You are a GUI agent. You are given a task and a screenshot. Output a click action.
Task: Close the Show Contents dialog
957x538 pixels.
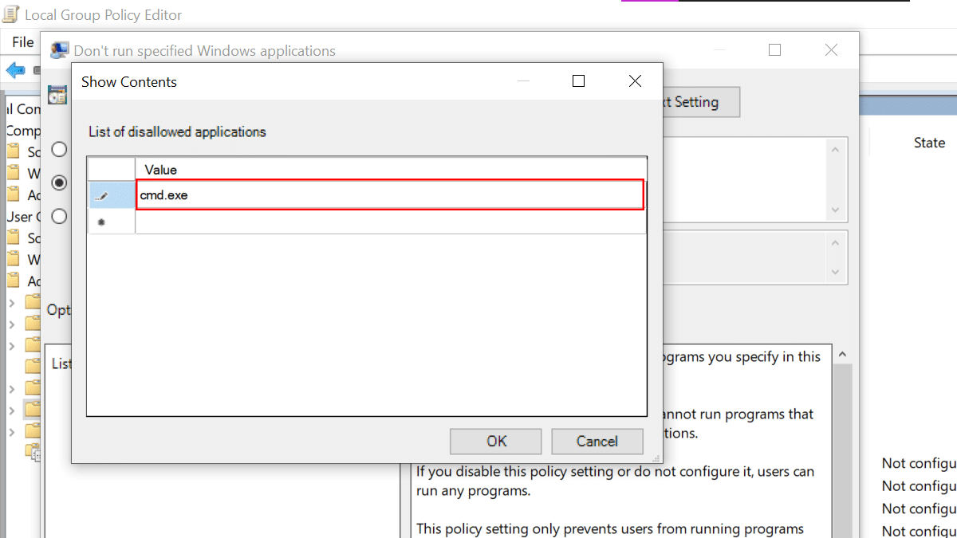[636, 81]
